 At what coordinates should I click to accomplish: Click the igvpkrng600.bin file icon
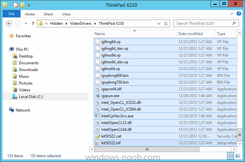(97, 76)
